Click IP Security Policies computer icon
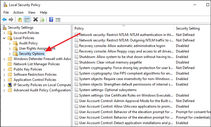211x127 pixels. (x=10, y=85)
